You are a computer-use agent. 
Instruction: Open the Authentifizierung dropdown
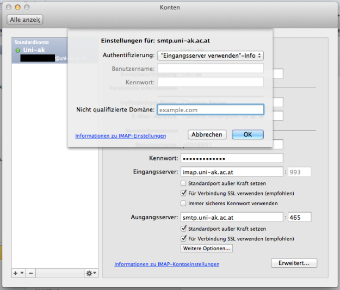pyautogui.click(x=210, y=55)
